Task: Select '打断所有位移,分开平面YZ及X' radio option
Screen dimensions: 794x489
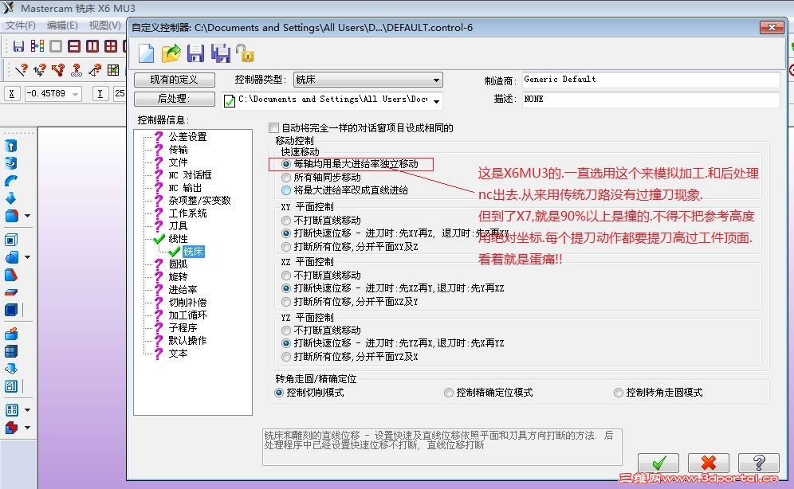Action: coord(286,357)
